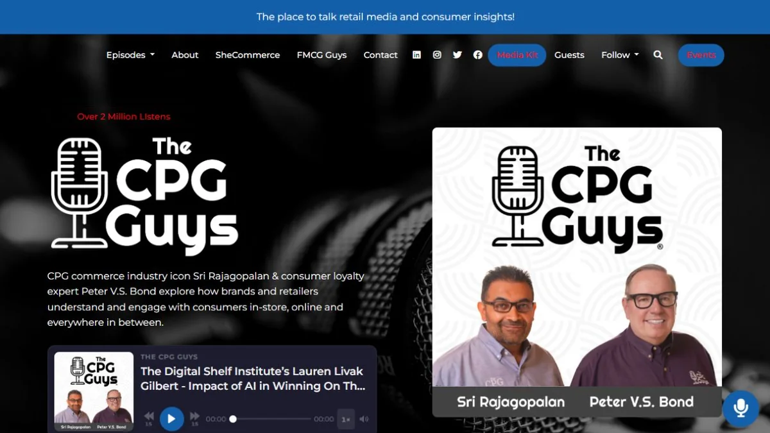Click the player episode thumbnail

pos(94,391)
